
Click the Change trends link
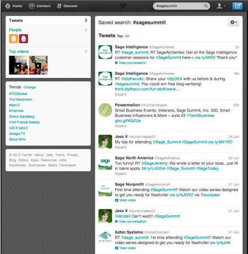30,87
